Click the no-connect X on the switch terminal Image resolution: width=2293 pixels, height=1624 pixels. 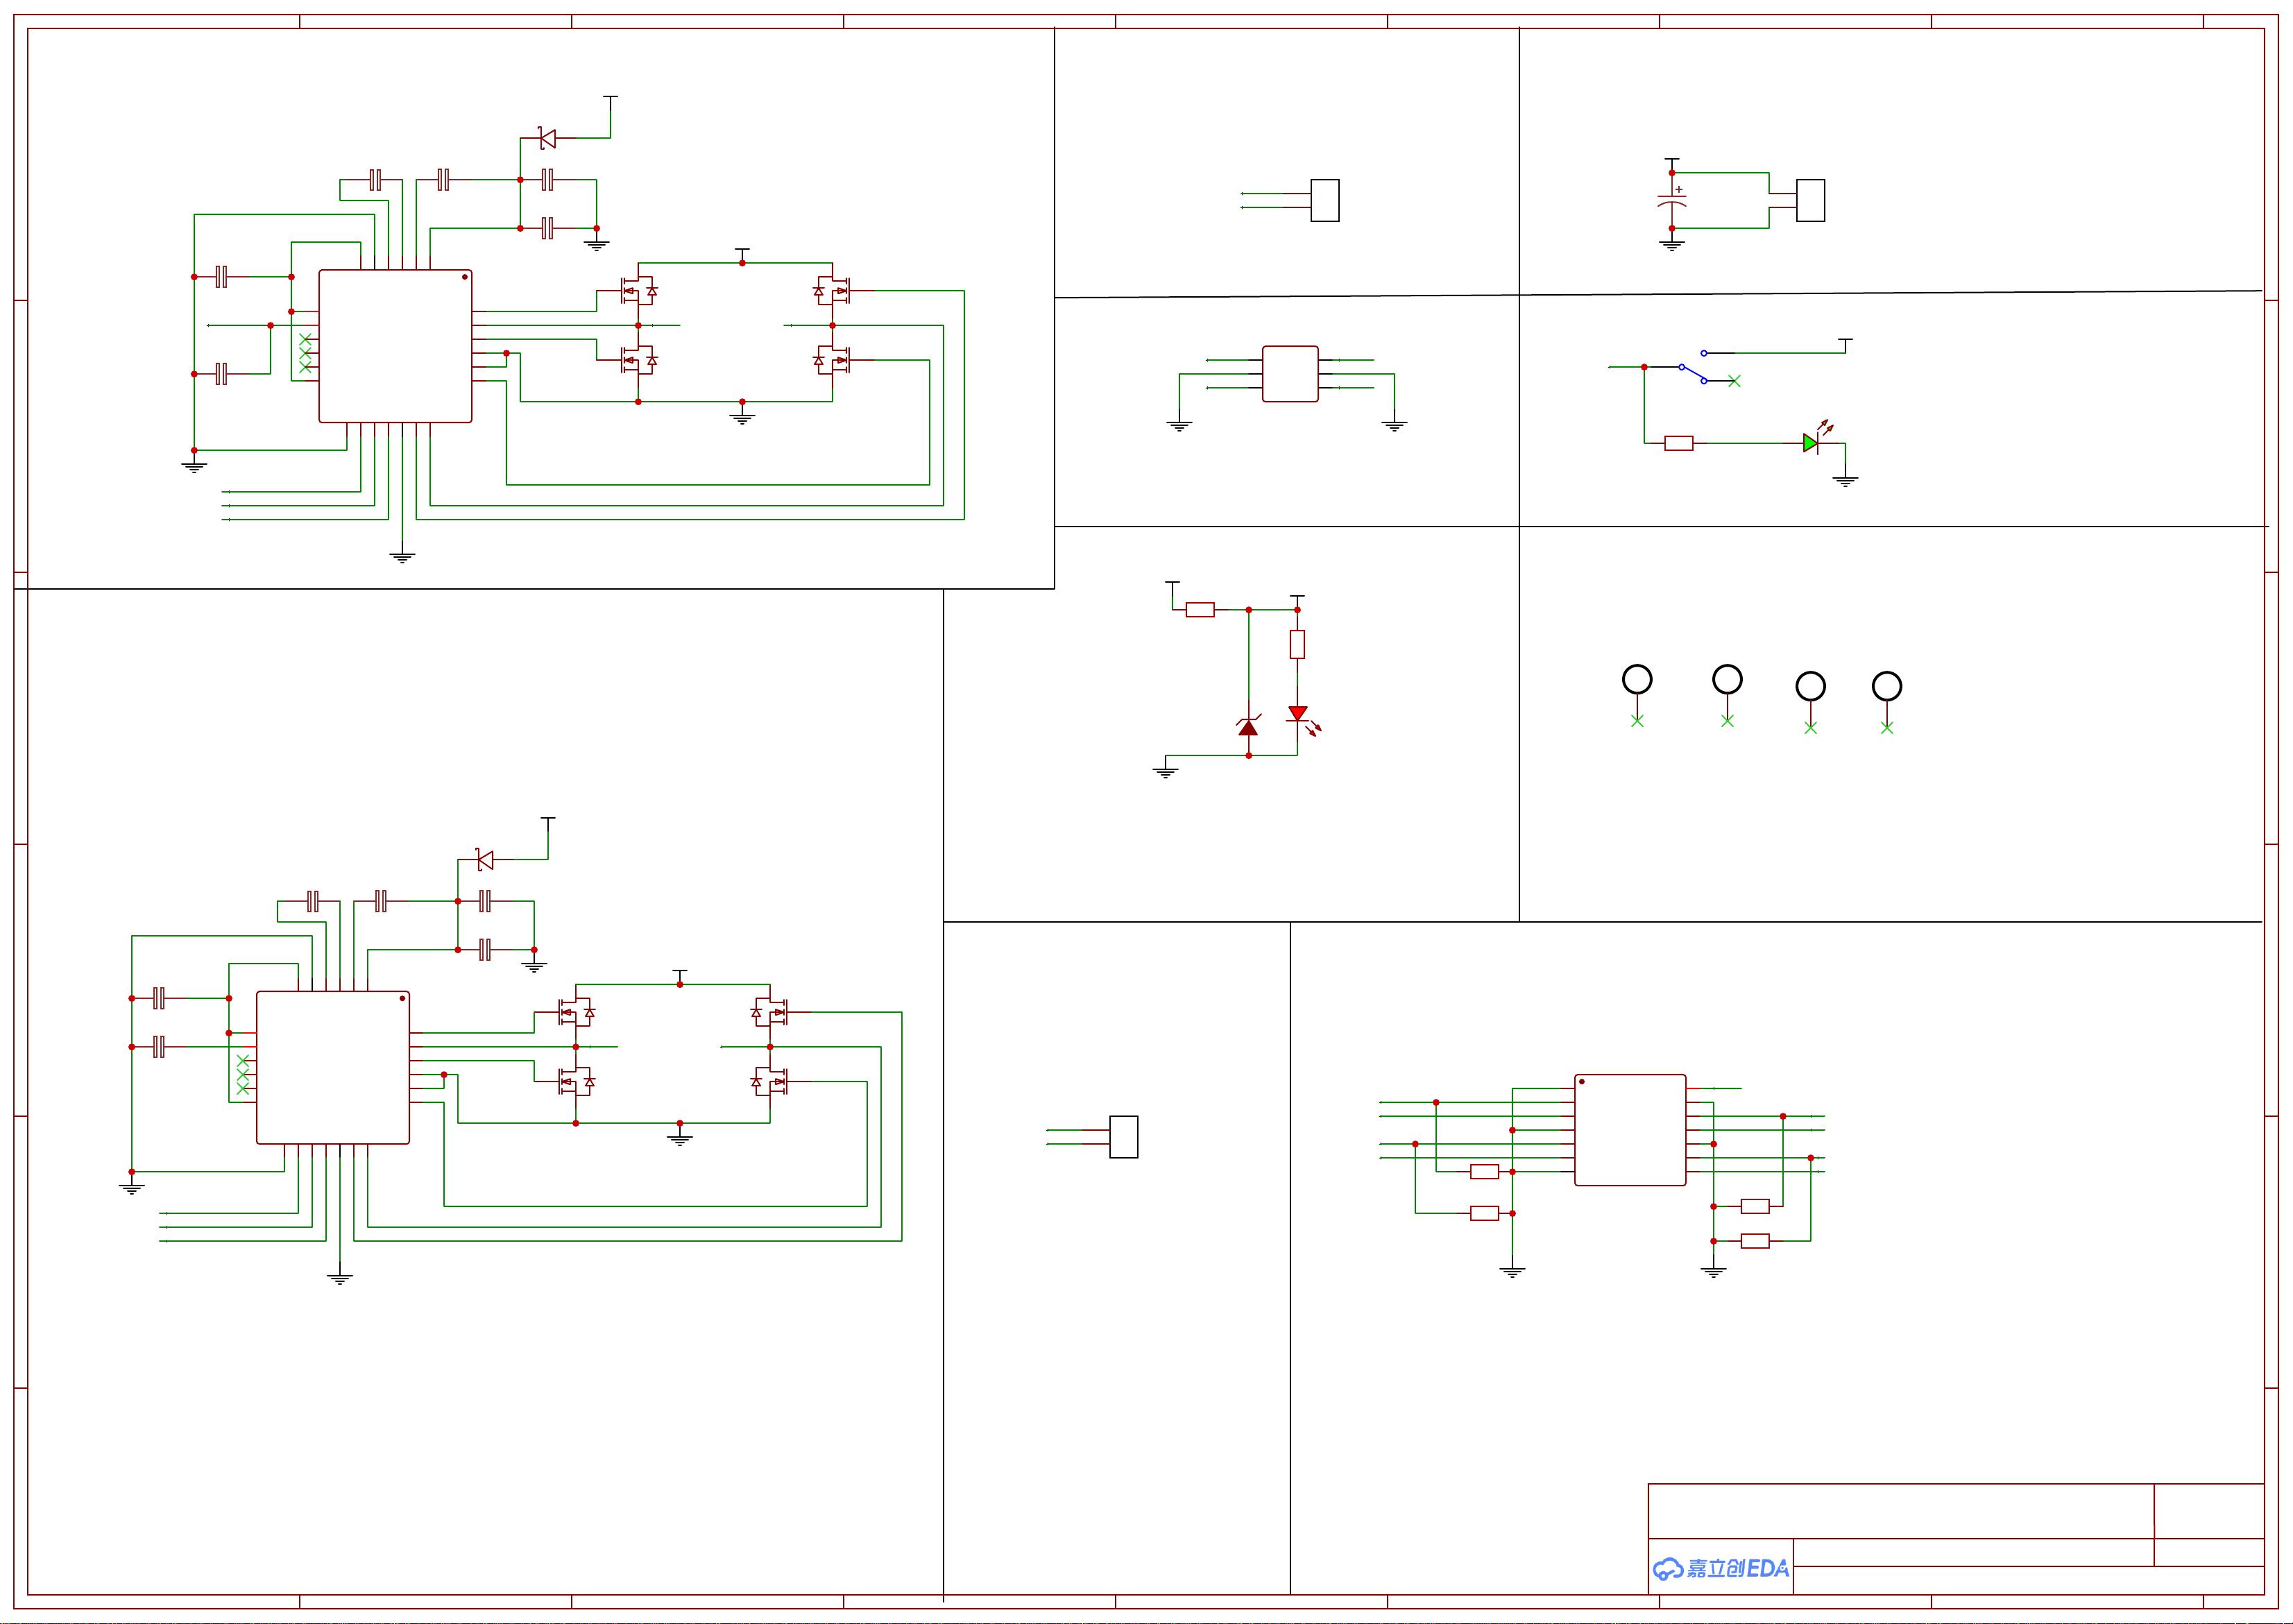point(1735,381)
